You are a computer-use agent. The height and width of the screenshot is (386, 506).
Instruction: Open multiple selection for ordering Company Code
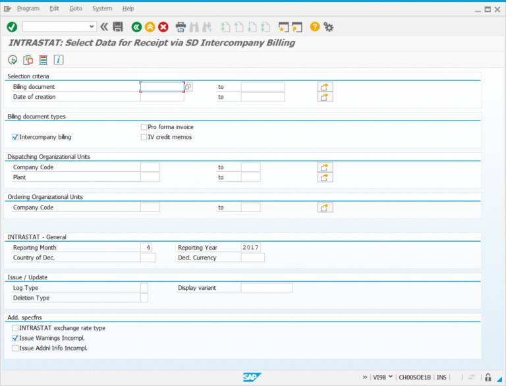(x=325, y=207)
